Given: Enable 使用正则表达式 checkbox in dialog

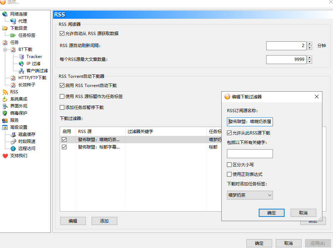Looking at the screenshot, I should tap(229, 174).
